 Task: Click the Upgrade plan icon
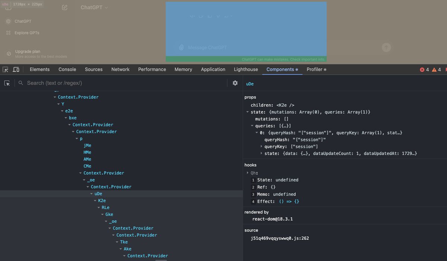[x=9, y=54]
